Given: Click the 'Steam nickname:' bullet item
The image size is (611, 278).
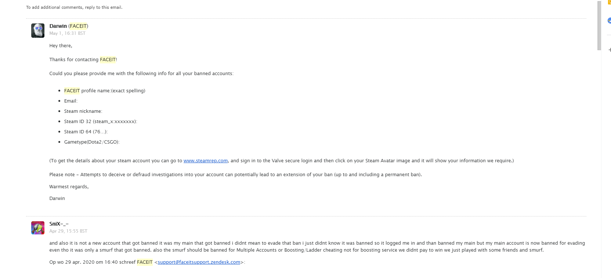Looking at the screenshot, I should coord(83,111).
